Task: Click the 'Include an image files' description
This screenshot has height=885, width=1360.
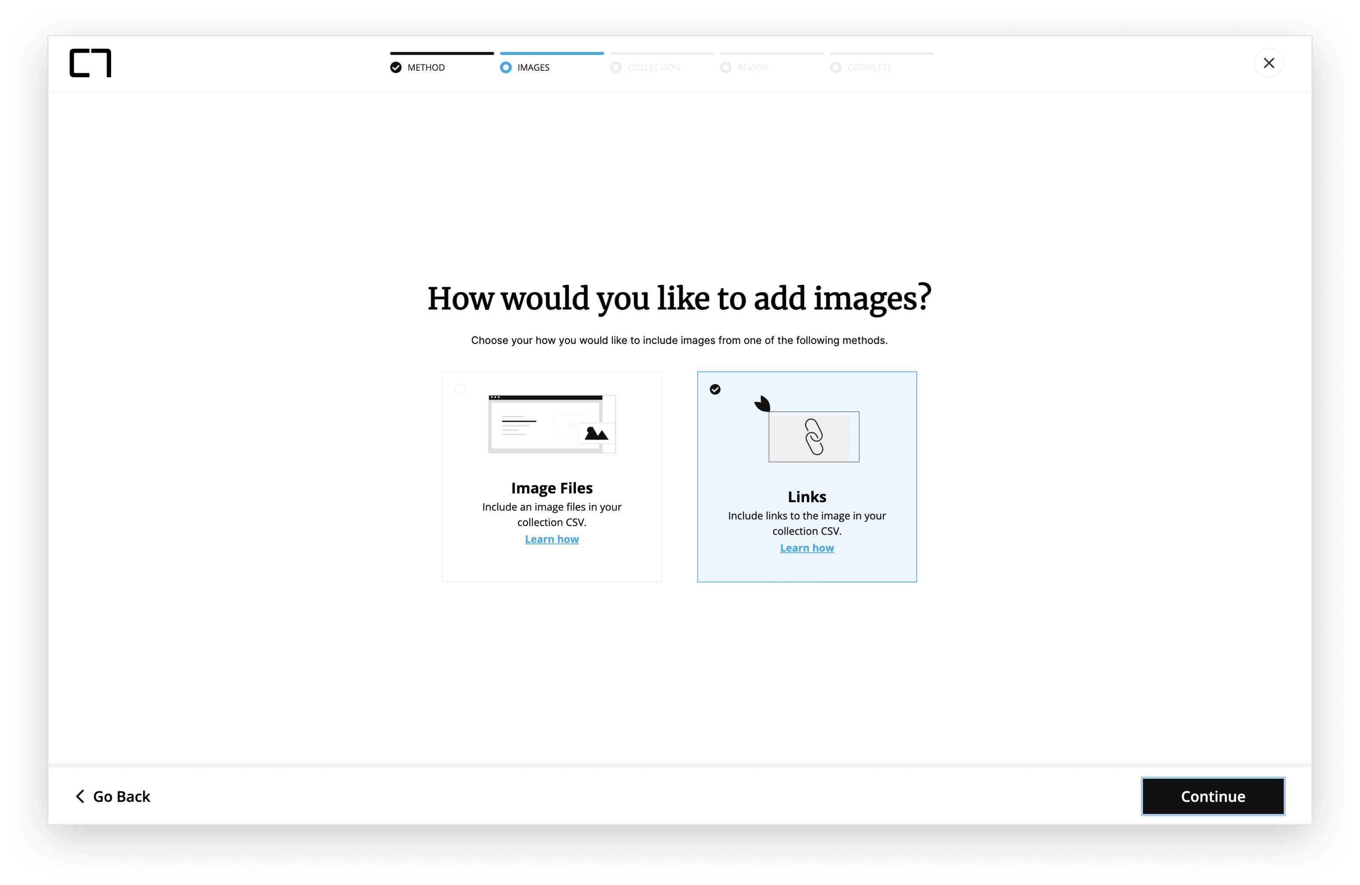Action: (552, 514)
